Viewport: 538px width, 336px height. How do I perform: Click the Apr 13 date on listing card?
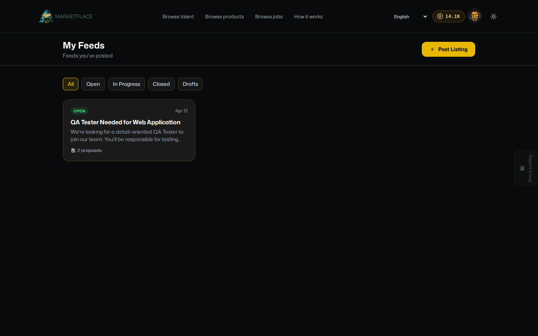click(x=182, y=111)
